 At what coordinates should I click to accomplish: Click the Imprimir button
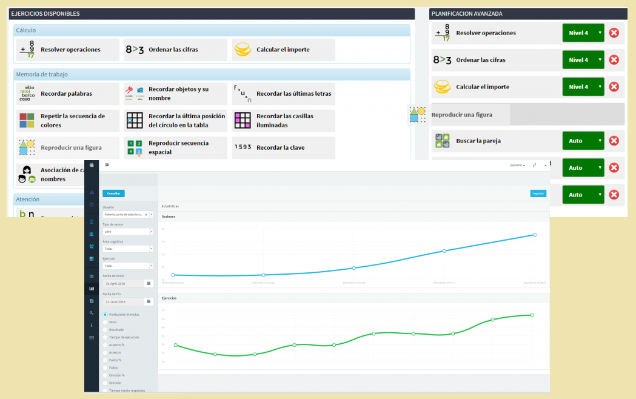pos(538,193)
